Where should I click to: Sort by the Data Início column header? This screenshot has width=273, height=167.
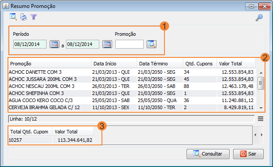114,64
